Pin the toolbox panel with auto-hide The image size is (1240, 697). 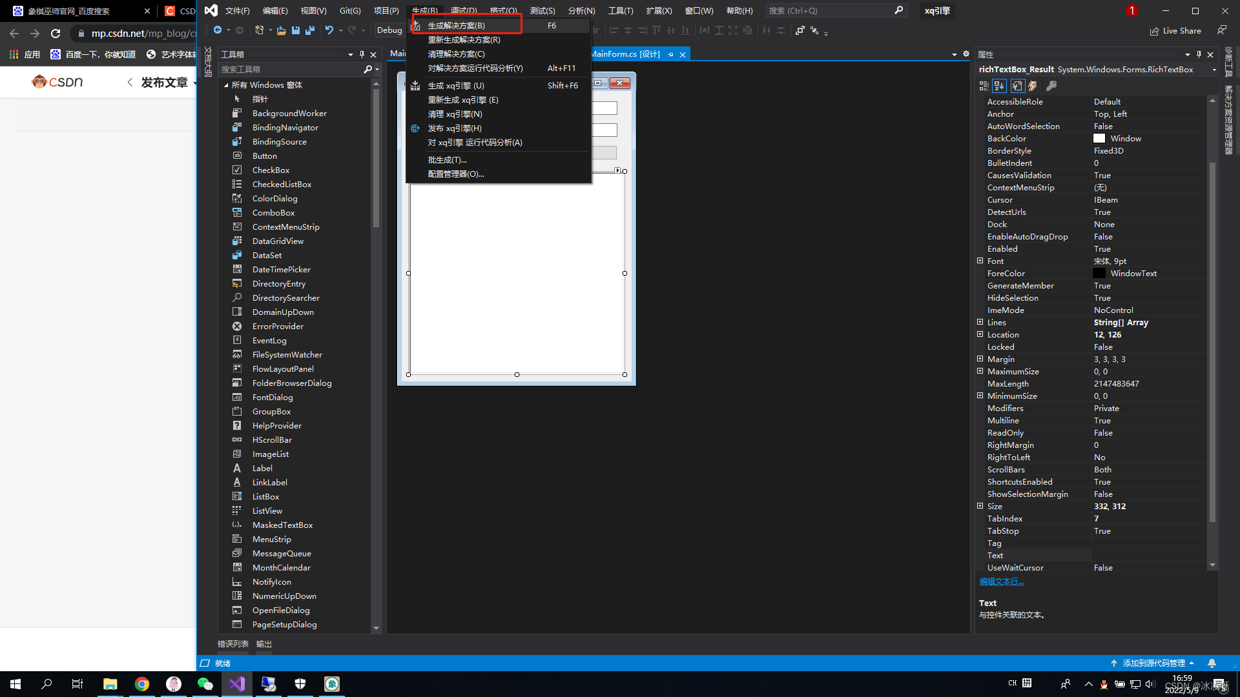(362, 54)
